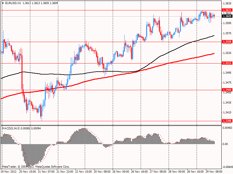Click the 1.3558 red price label

[227, 42]
